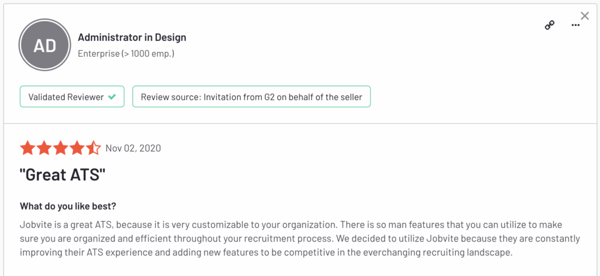
Task: Select the half-filled fifth rating star
Action: (93, 148)
